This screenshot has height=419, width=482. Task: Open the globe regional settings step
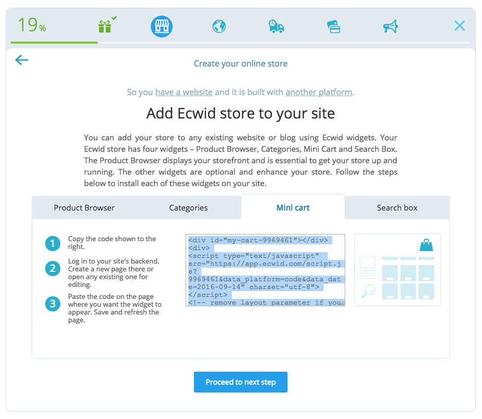(x=219, y=27)
